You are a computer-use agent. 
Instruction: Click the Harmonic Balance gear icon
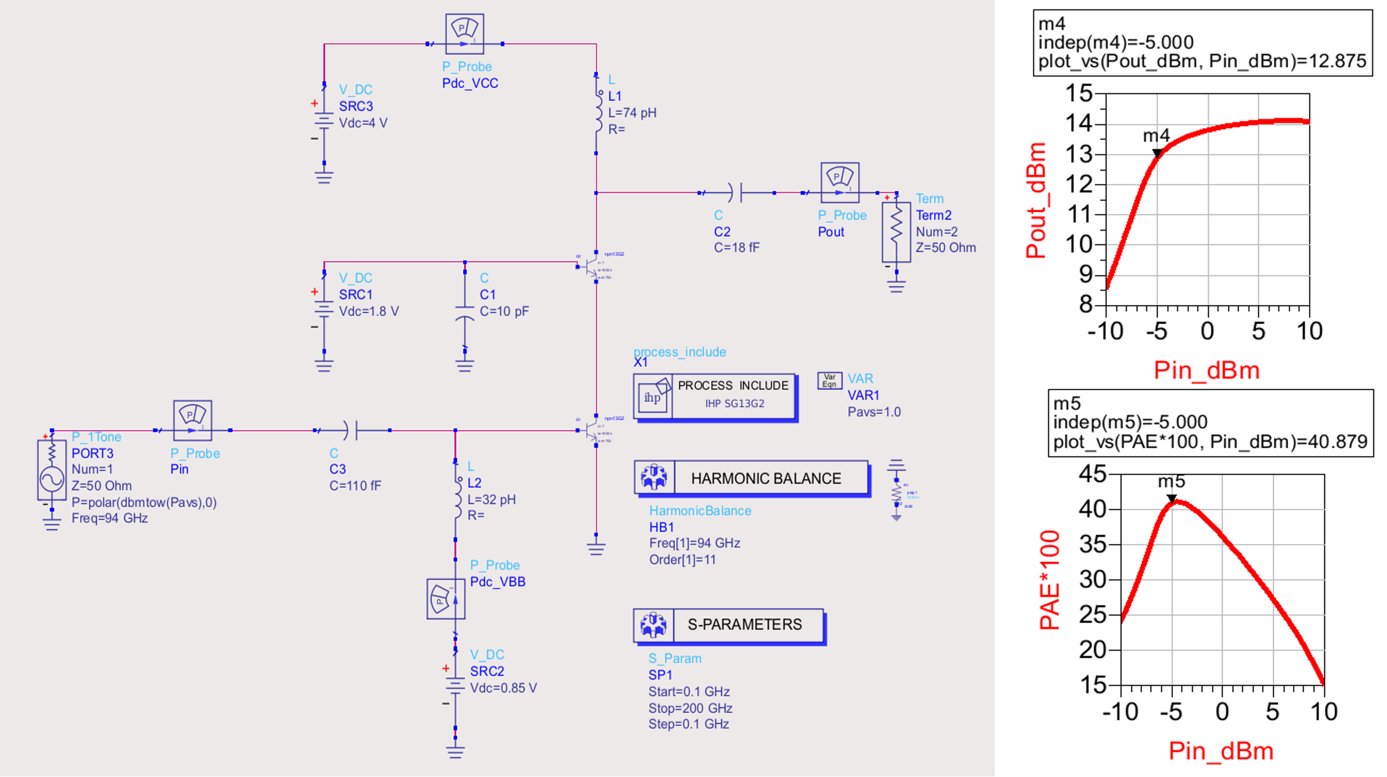click(654, 477)
